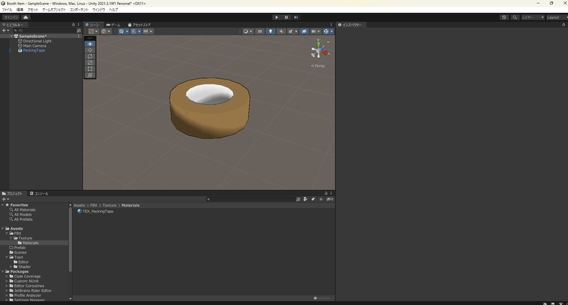Viewport: 568px width, 305px height.
Task: Toggle the Hierarchy panel lock
Action: (x=73, y=24)
